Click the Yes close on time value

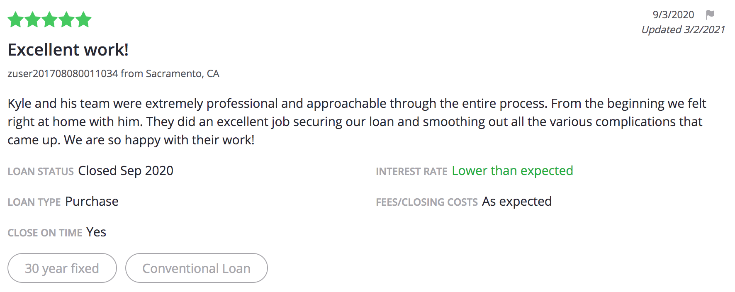96,232
